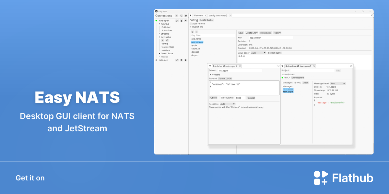Edit the nats-open connection with pencil
The image size is (389, 194).
tap(177, 21)
